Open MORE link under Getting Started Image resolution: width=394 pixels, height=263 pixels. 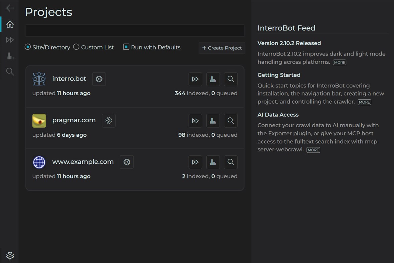point(364,102)
